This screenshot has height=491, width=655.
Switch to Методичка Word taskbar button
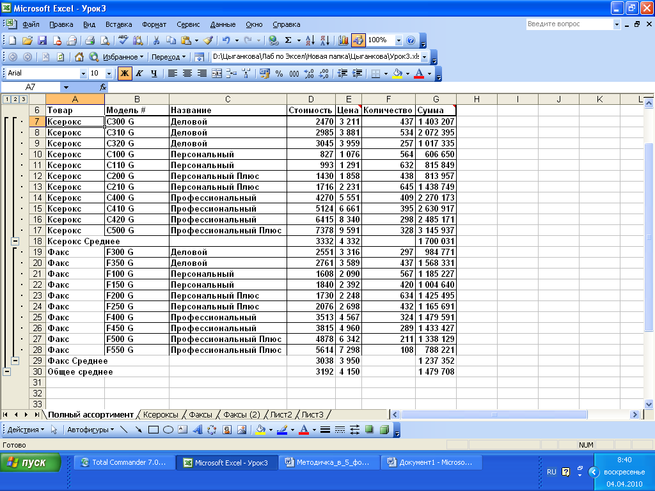pyautogui.click(x=329, y=463)
